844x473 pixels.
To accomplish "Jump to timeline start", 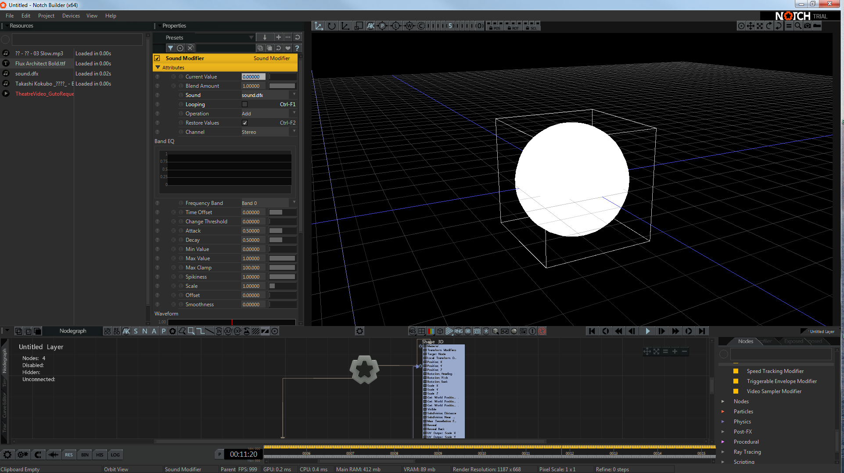I will coord(592,331).
